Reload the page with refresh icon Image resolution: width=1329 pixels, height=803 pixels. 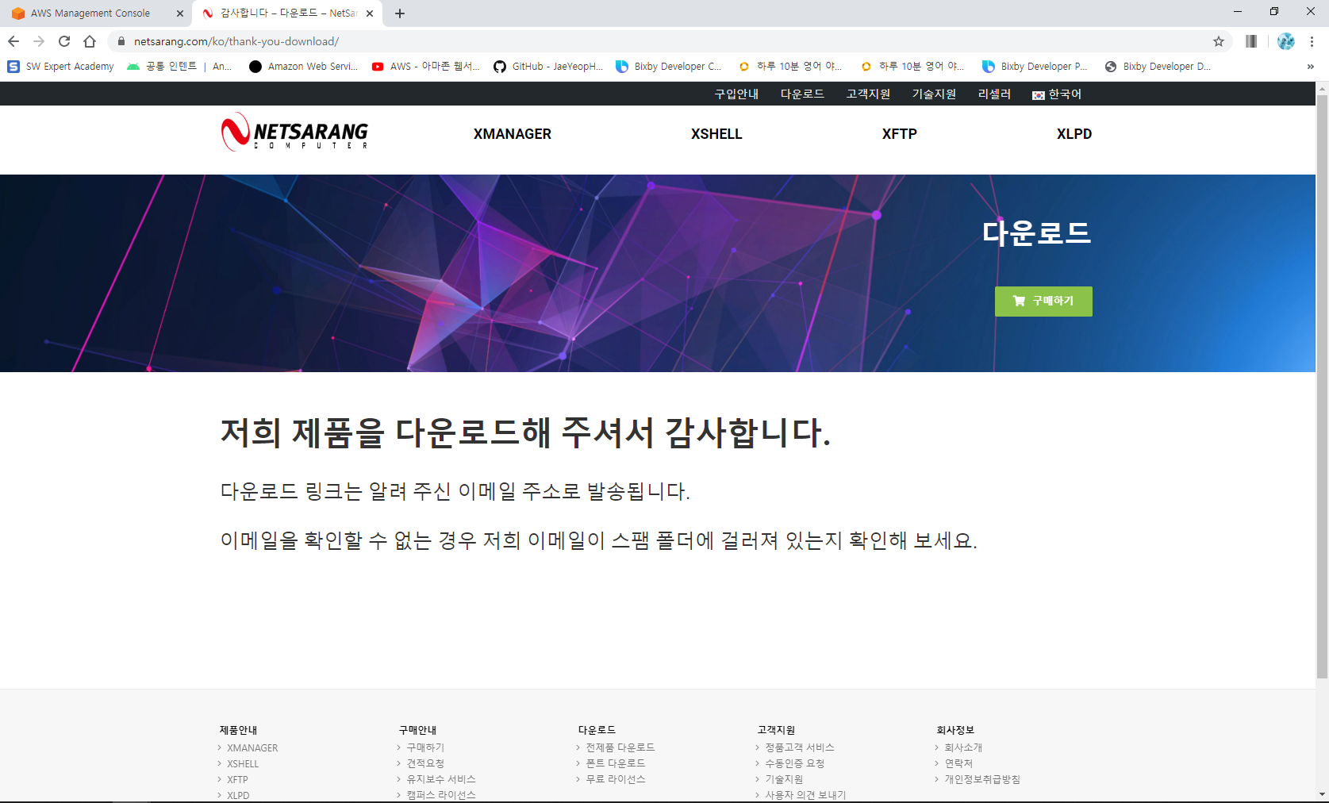click(64, 41)
